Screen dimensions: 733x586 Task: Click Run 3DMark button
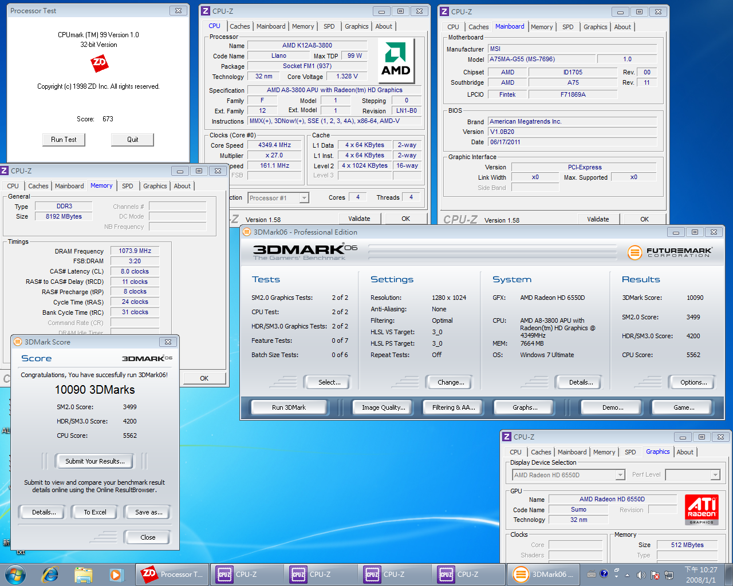coord(289,407)
